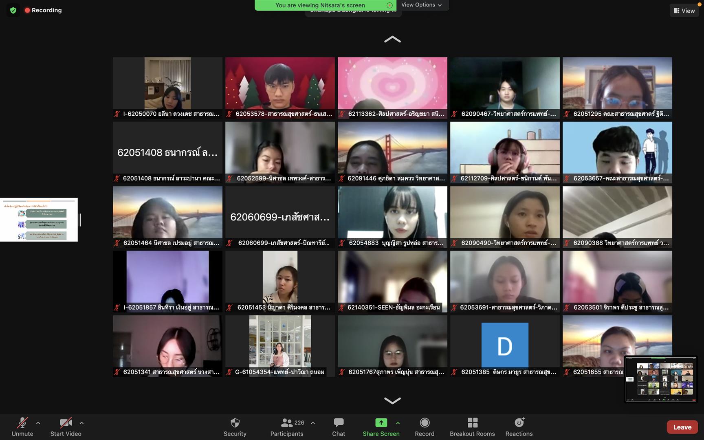Click muted mic icon on I-62050070 tile

(117, 114)
